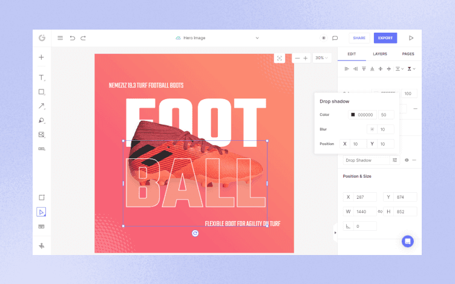
Task: Click the minus button above the effects section
Action: tap(415, 109)
